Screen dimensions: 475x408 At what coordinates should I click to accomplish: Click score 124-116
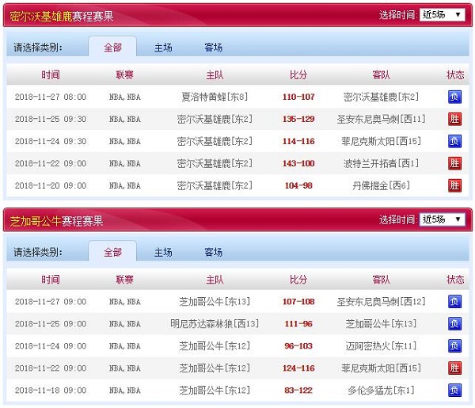(298, 368)
